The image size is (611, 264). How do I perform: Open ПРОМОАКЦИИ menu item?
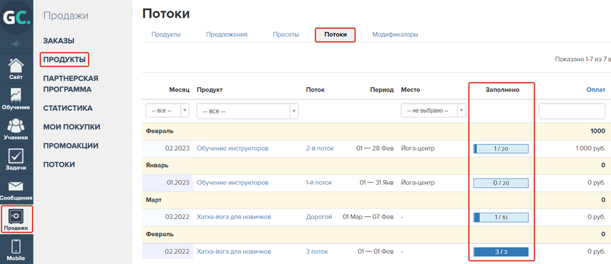70,146
